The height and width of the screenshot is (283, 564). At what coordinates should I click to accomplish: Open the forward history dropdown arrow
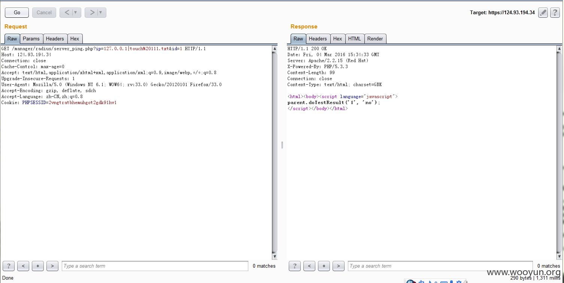tap(101, 12)
